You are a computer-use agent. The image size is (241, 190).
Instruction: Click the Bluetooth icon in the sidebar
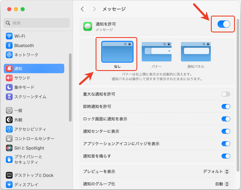pos(9,45)
